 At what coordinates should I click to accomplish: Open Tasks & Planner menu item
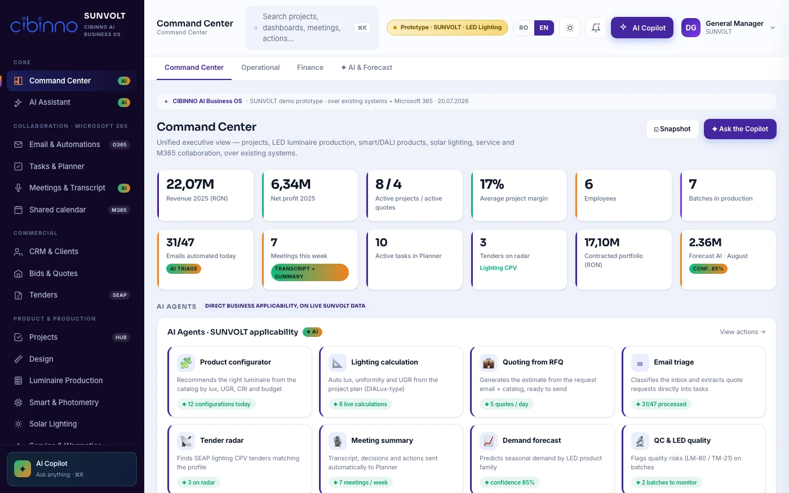pyautogui.click(x=72, y=167)
